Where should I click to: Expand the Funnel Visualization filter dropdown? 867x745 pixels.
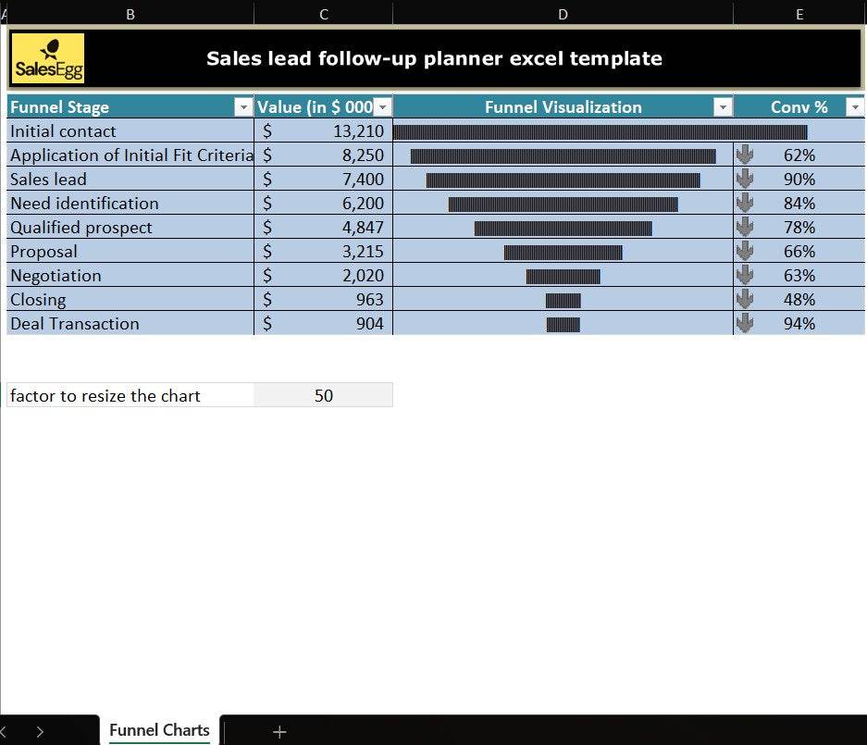click(x=723, y=107)
